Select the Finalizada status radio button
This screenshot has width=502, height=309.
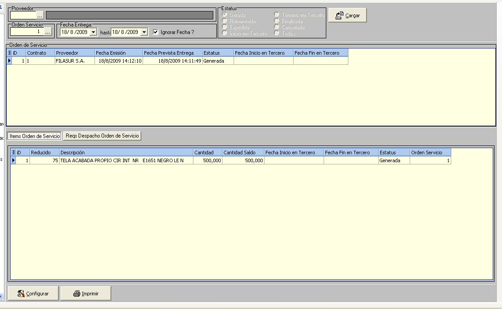277,21
